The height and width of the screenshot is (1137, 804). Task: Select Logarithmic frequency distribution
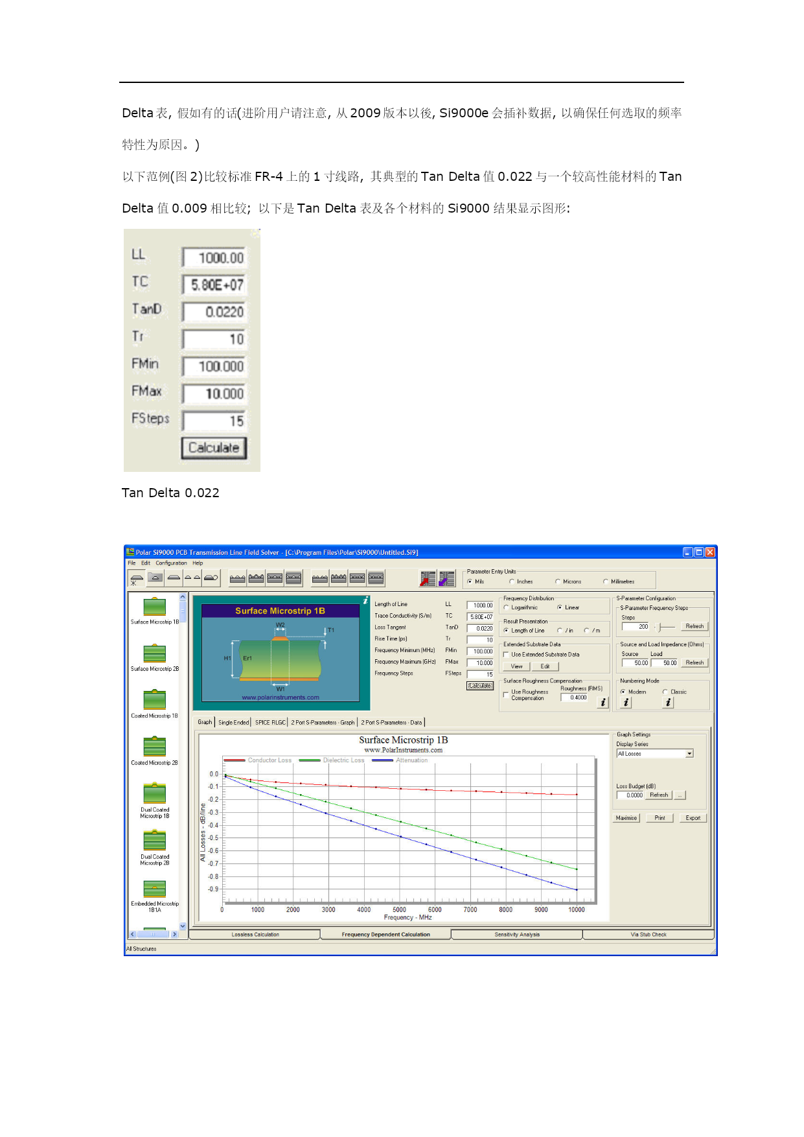tap(507, 607)
